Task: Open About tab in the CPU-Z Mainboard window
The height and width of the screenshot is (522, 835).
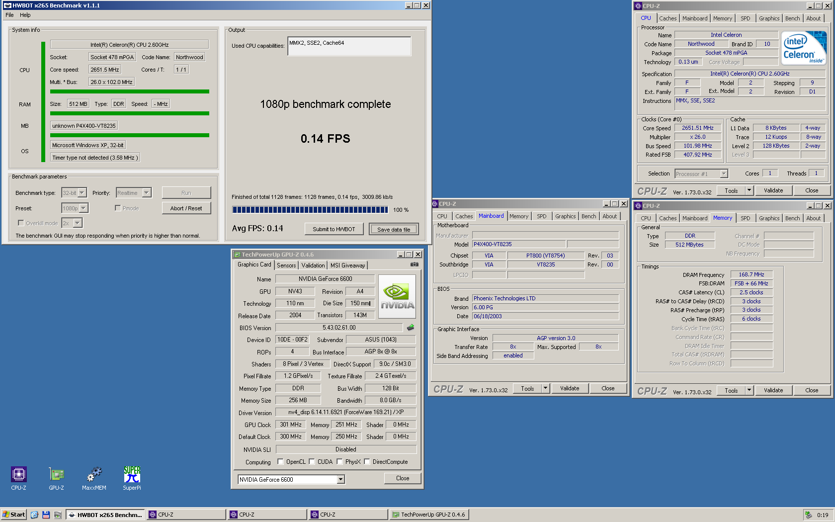Action: click(609, 216)
